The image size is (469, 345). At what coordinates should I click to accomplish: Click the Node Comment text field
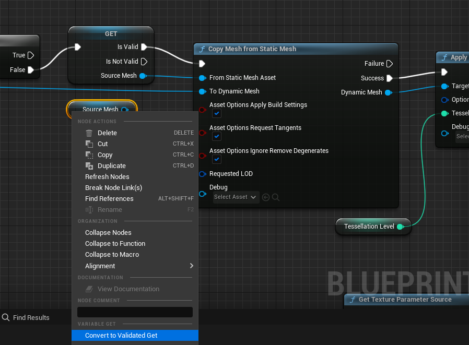point(135,312)
